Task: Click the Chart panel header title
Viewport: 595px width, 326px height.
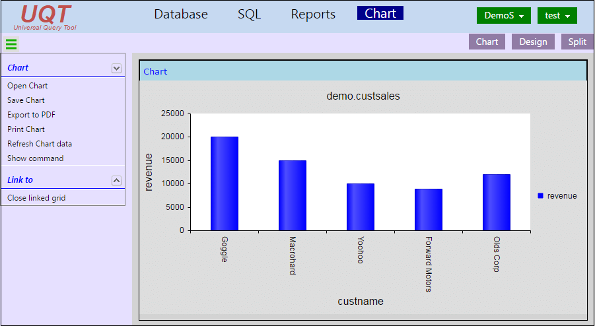Action: [155, 72]
